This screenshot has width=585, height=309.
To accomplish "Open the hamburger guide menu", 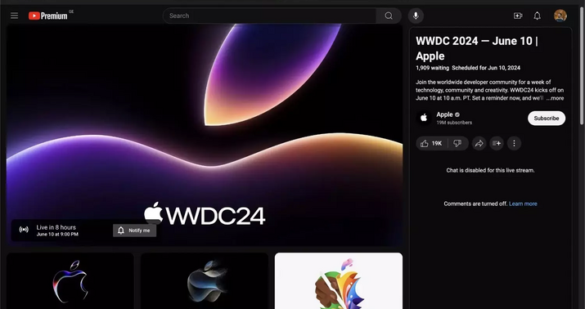I will click(14, 16).
